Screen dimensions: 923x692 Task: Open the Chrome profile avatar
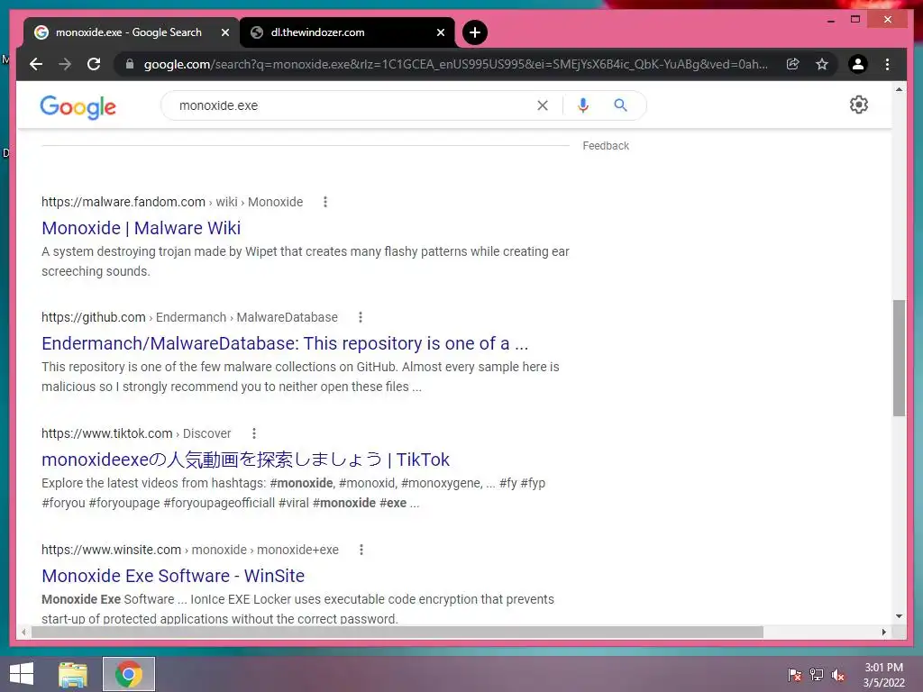point(858,64)
